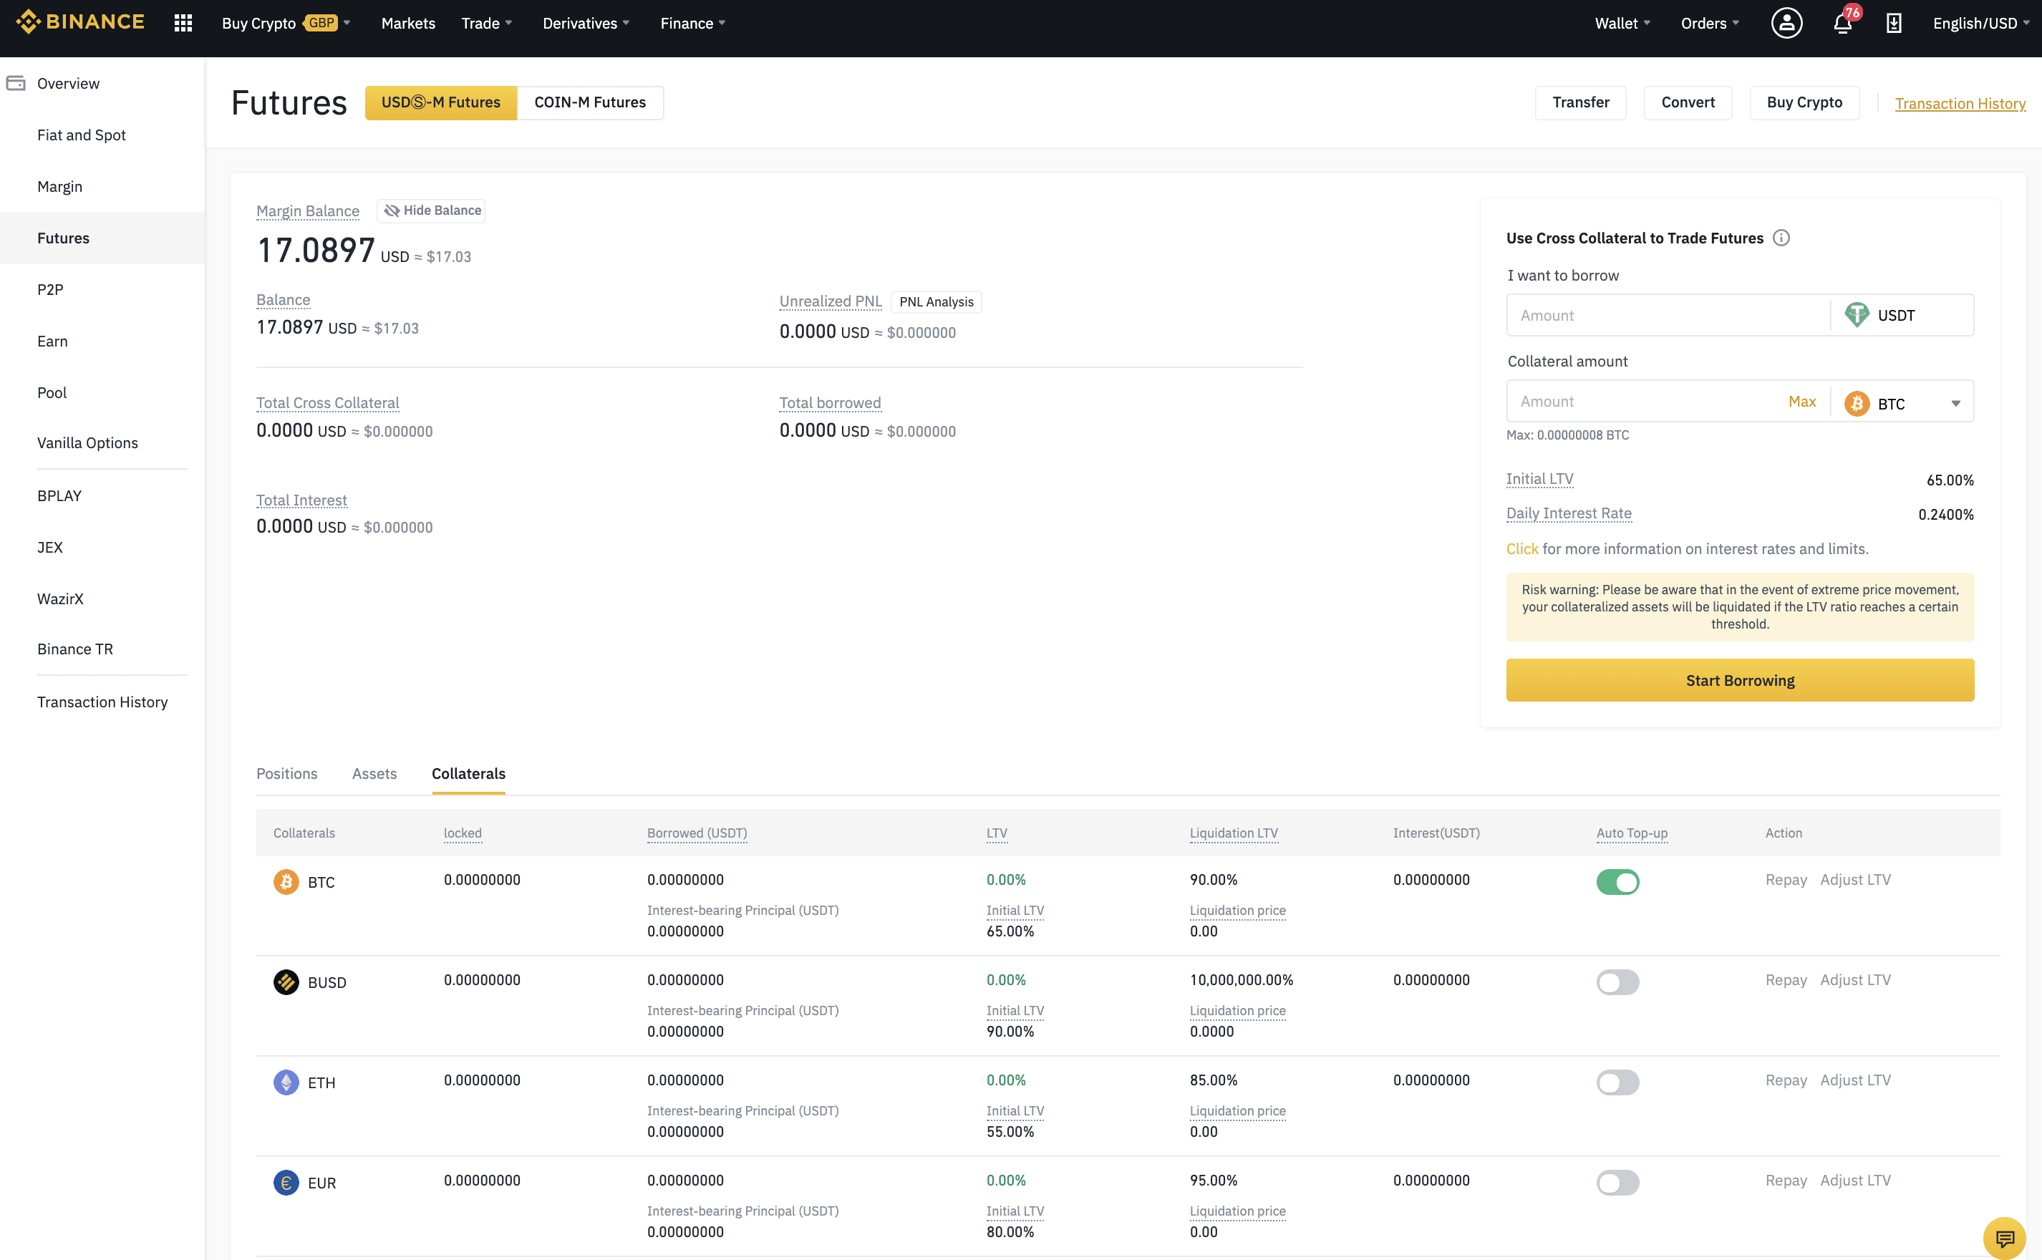Image resolution: width=2042 pixels, height=1260 pixels.
Task: Click the EUR coin icon in table
Action: [x=286, y=1182]
